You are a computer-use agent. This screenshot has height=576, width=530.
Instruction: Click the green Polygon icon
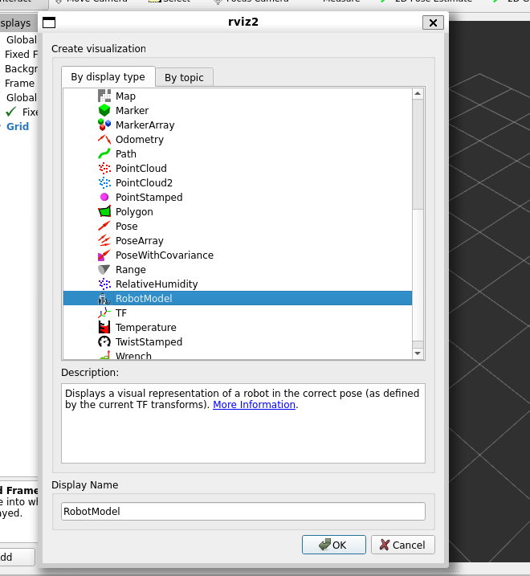[x=104, y=211]
